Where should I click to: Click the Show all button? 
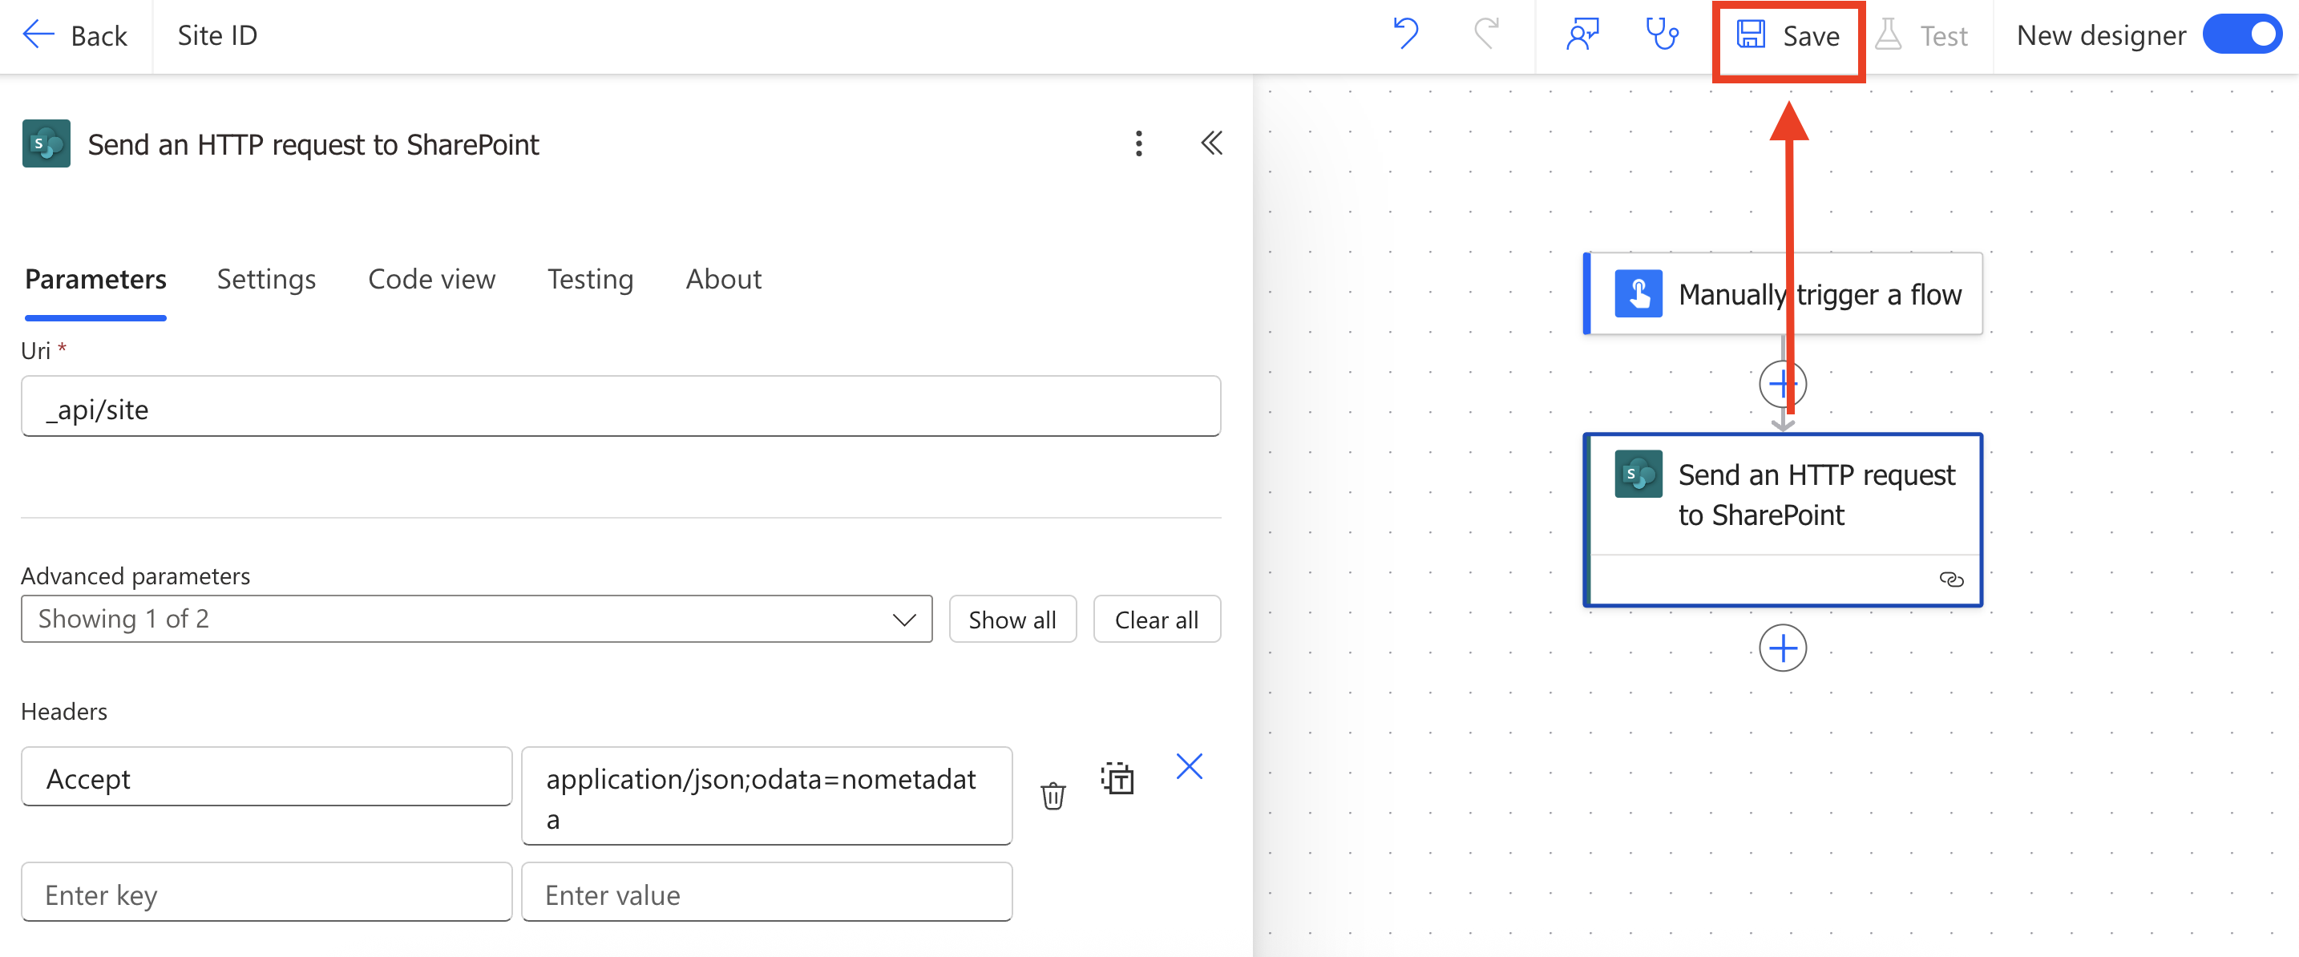click(x=1011, y=619)
